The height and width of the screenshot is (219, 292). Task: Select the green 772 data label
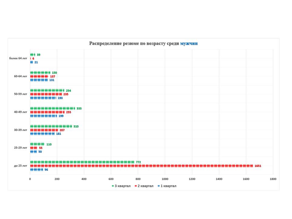[139, 162]
